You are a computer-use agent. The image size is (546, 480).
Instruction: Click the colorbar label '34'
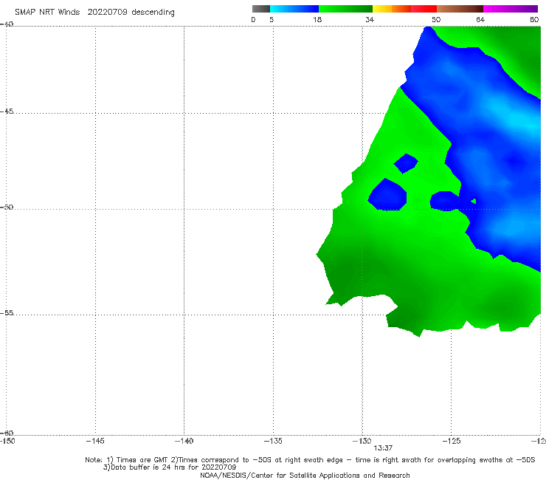(370, 19)
